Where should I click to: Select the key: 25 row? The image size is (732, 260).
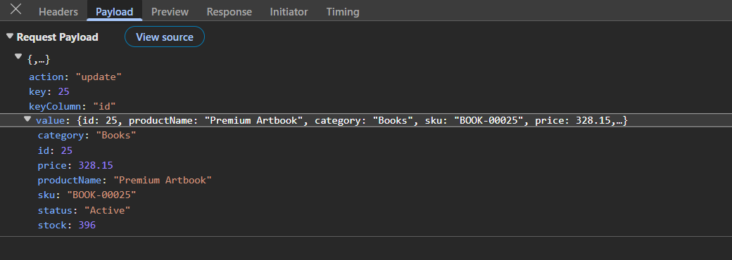tap(49, 91)
